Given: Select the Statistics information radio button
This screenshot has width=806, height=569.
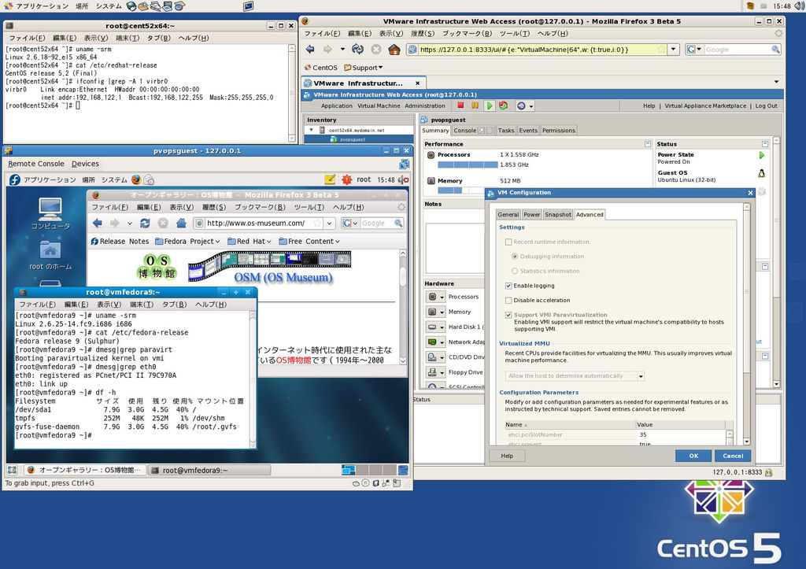Looking at the screenshot, I should (515, 271).
